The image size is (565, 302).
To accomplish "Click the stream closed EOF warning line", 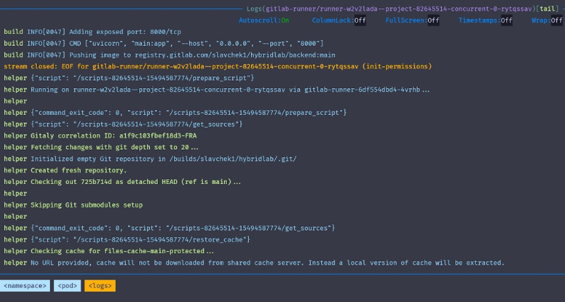I will coord(218,66).
